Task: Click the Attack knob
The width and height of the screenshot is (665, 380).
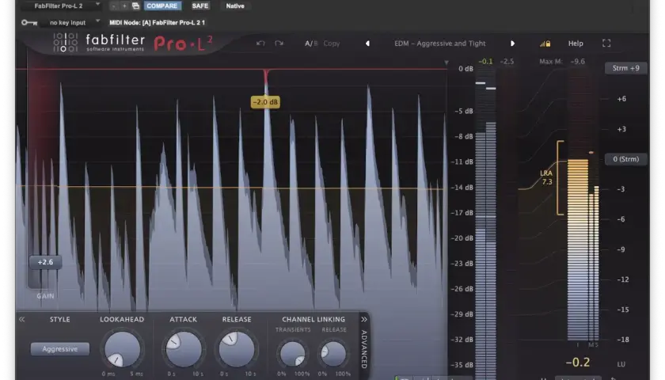Action: pyautogui.click(x=184, y=349)
